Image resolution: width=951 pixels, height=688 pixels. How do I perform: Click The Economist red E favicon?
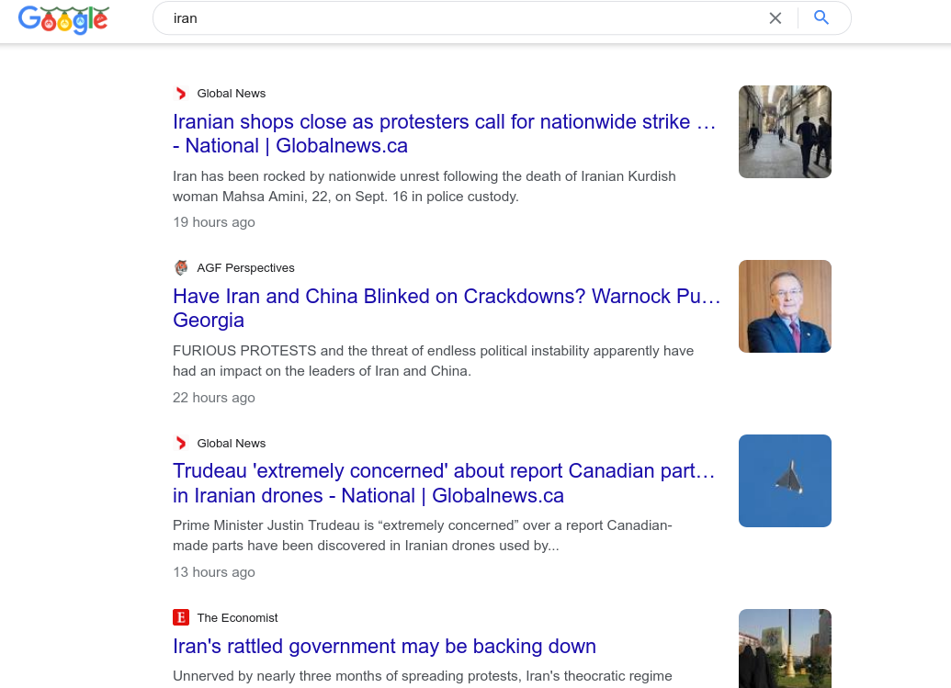pyautogui.click(x=181, y=617)
